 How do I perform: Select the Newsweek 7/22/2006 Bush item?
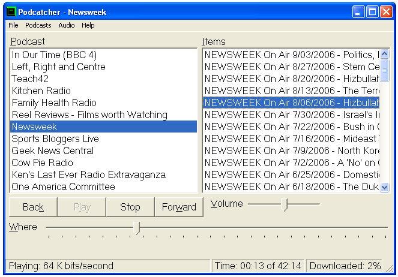(x=291, y=127)
